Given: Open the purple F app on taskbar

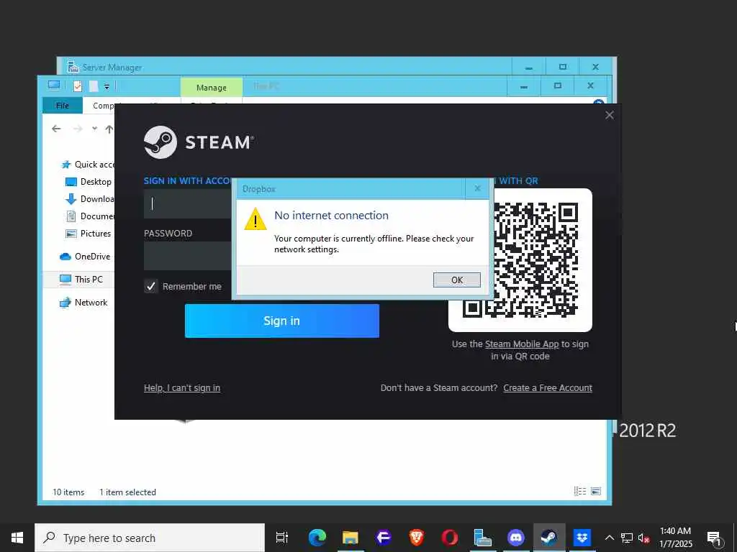Looking at the screenshot, I should 383,538.
